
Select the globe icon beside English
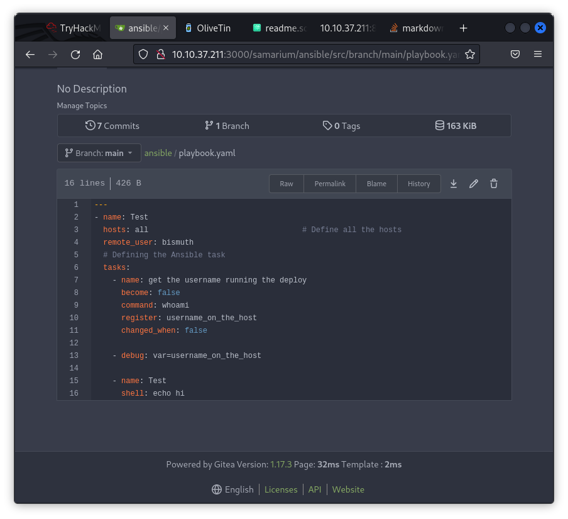point(216,489)
